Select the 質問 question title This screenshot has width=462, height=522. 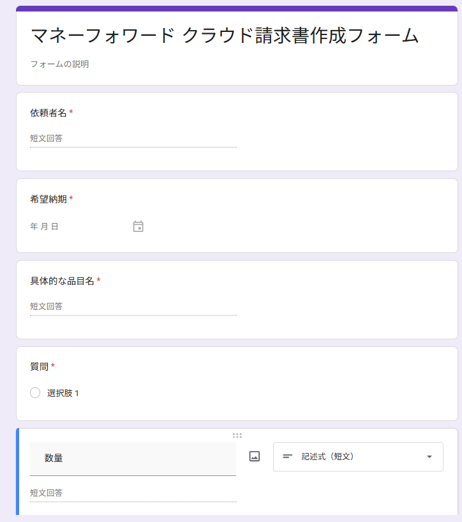(39, 367)
